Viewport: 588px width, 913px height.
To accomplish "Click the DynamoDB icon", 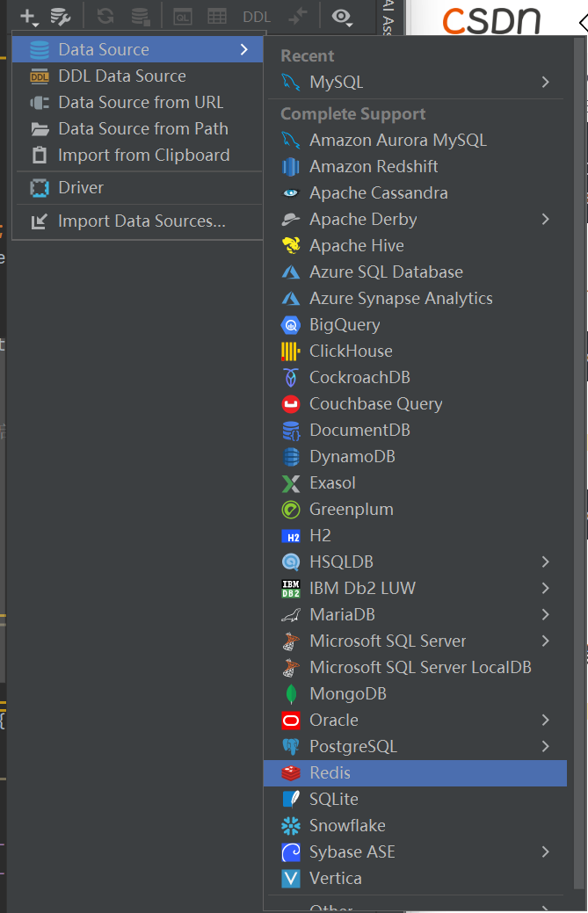I will click(291, 457).
